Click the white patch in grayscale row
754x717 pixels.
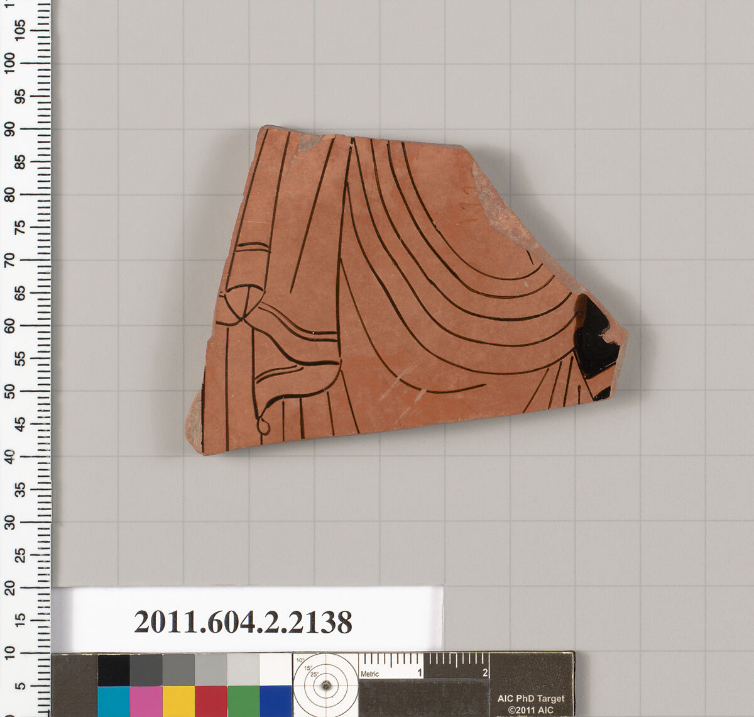tap(275, 670)
